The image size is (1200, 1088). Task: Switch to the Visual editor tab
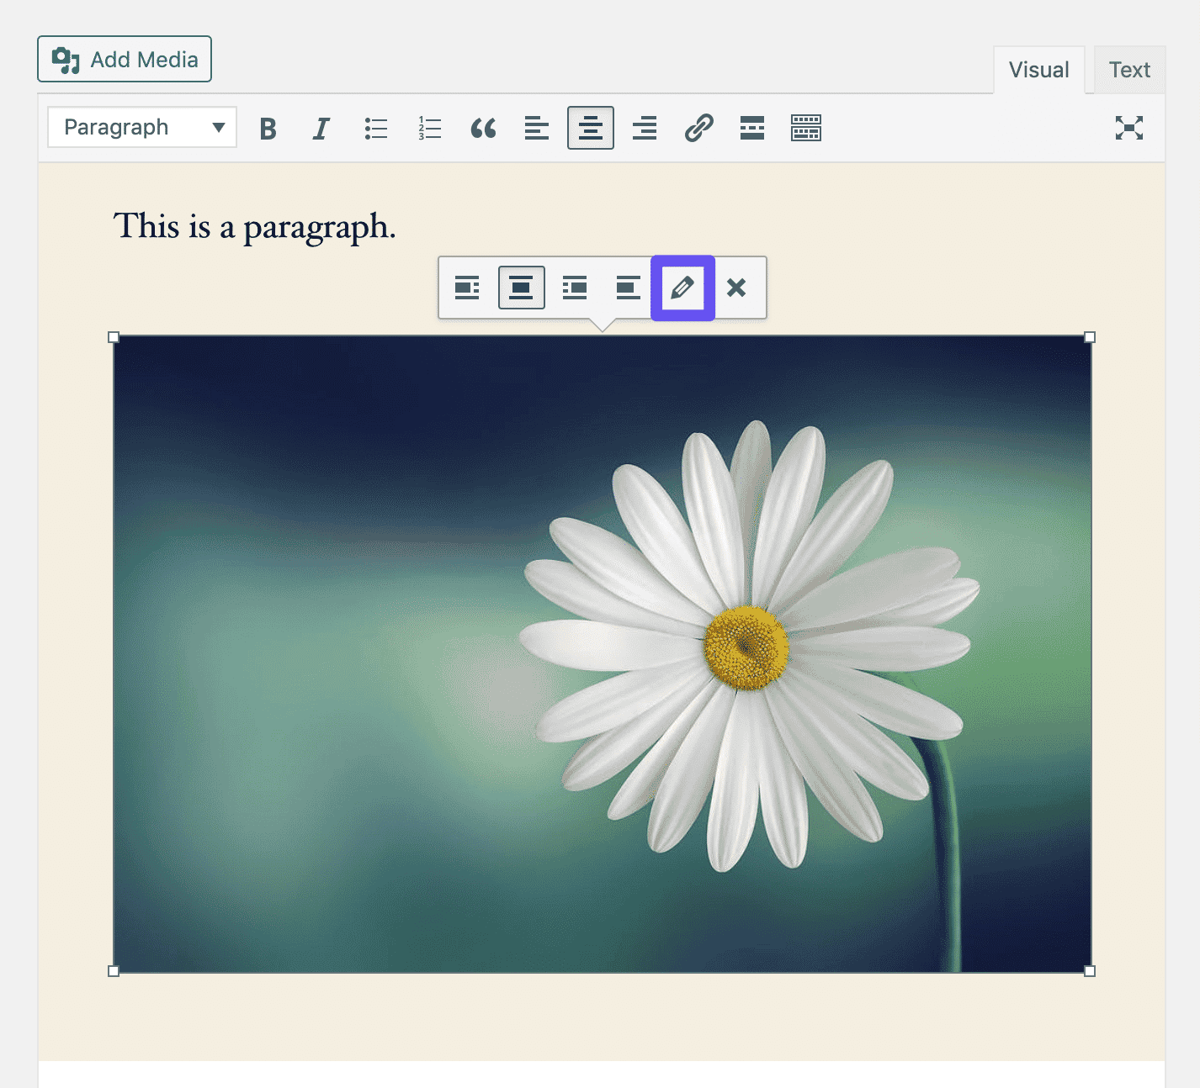pos(1038,70)
